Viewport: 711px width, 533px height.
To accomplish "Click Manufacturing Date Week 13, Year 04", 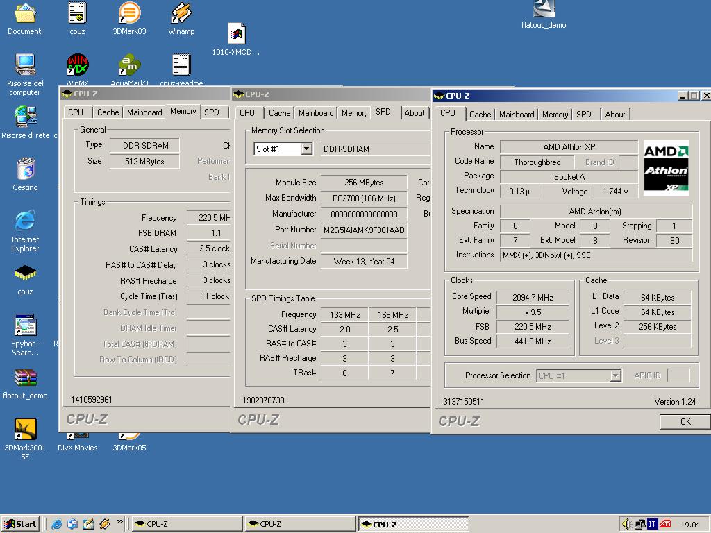I will pos(364,261).
